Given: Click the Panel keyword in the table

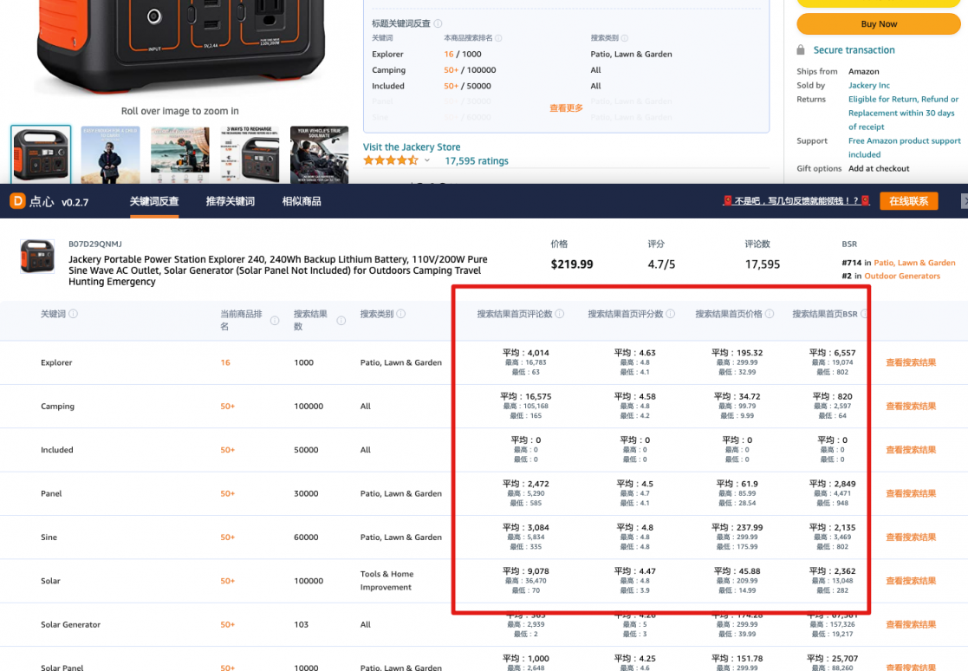Looking at the screenshot, I should [x=51, y=493].
